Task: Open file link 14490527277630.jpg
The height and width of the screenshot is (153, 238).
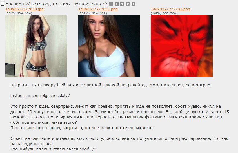Action: 25,9
